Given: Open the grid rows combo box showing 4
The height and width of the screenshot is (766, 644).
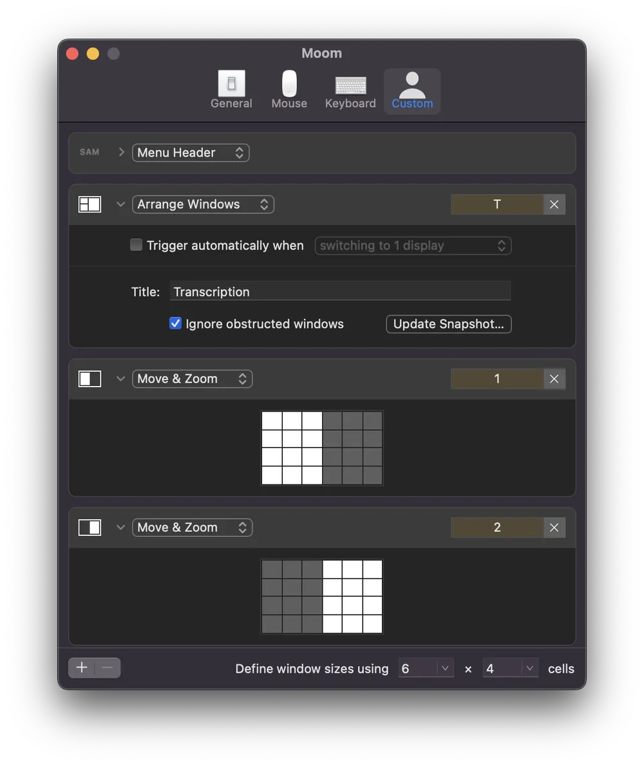Looking at the screenshot, I should 511,668.
